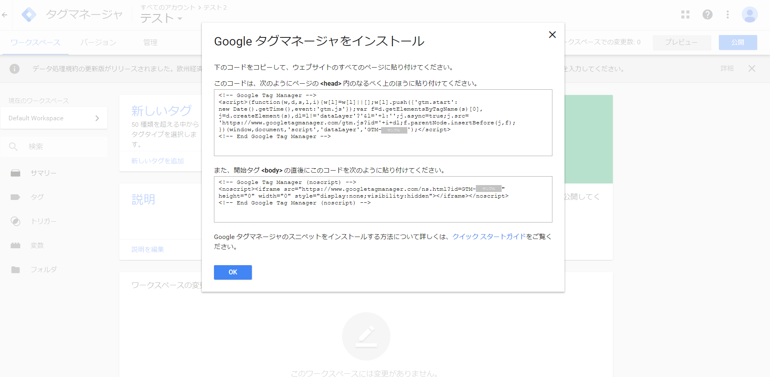Open the help question mark icon
The height and width of the screenshot is (377, 770).
(x=708, y=15)
